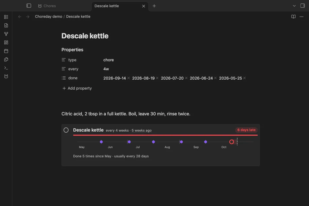Click the Descale kettle chore card title
The height and width of the screenshot is (206, 309).
[88, 130]
